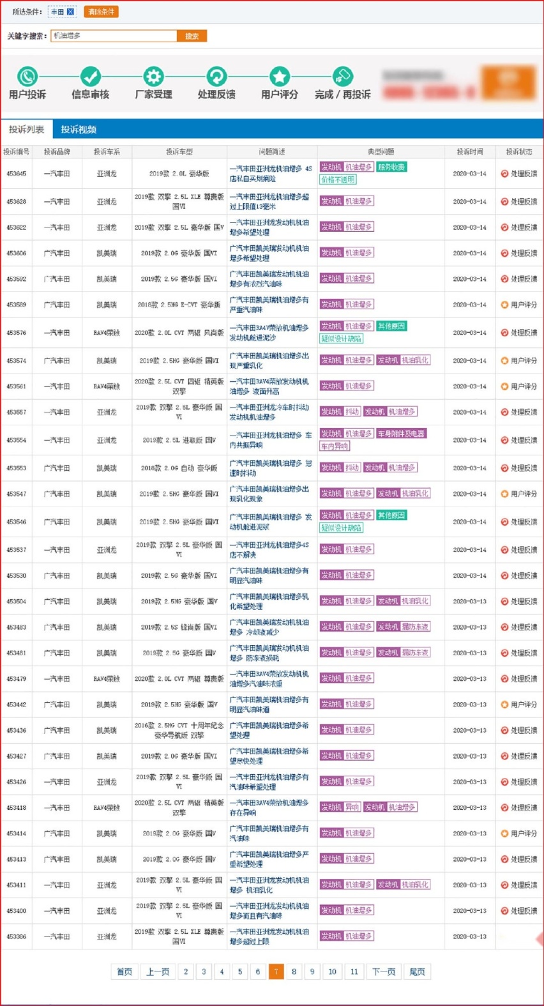Click 机油乳化 tag in row 453574
Viewport: 544px width, 1006px height.
[x=416, y=361]
